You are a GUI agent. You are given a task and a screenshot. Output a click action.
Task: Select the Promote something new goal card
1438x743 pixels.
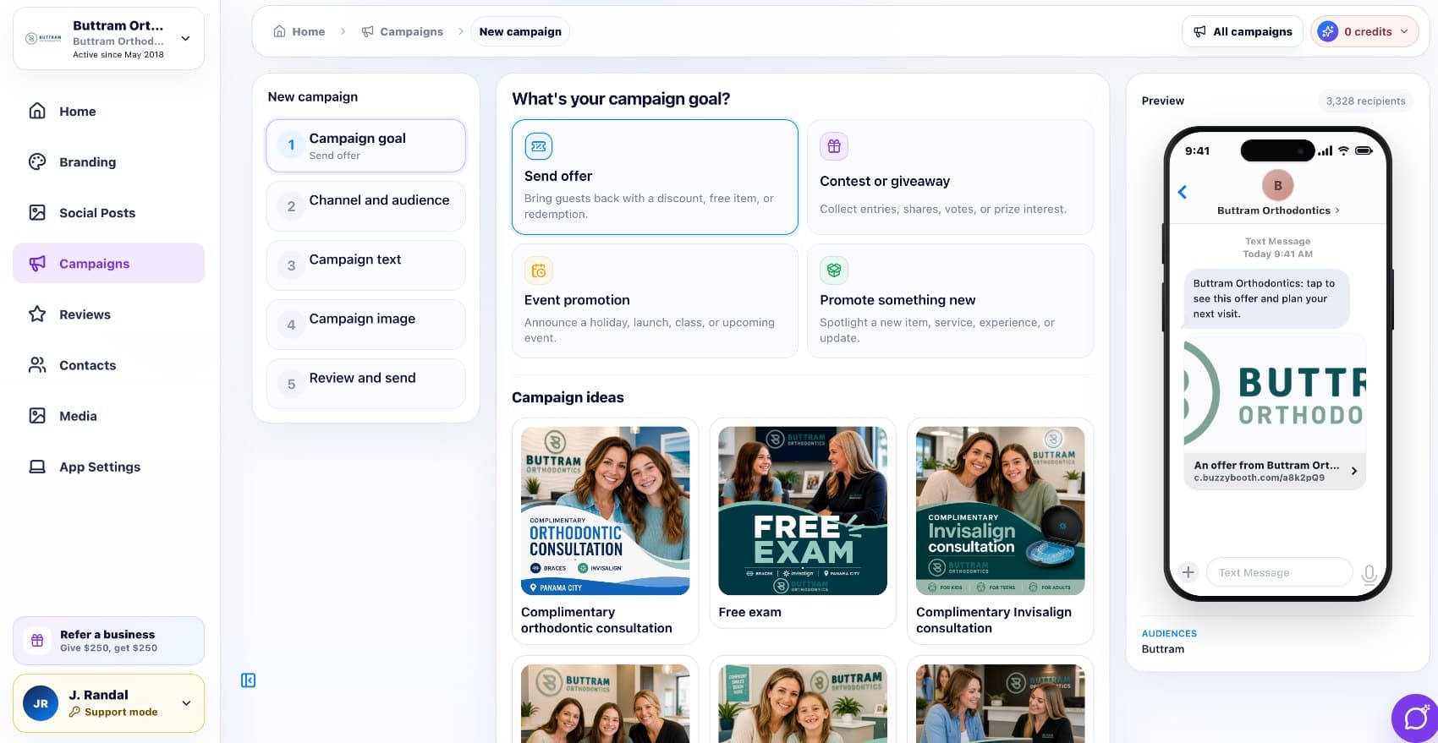950,301
